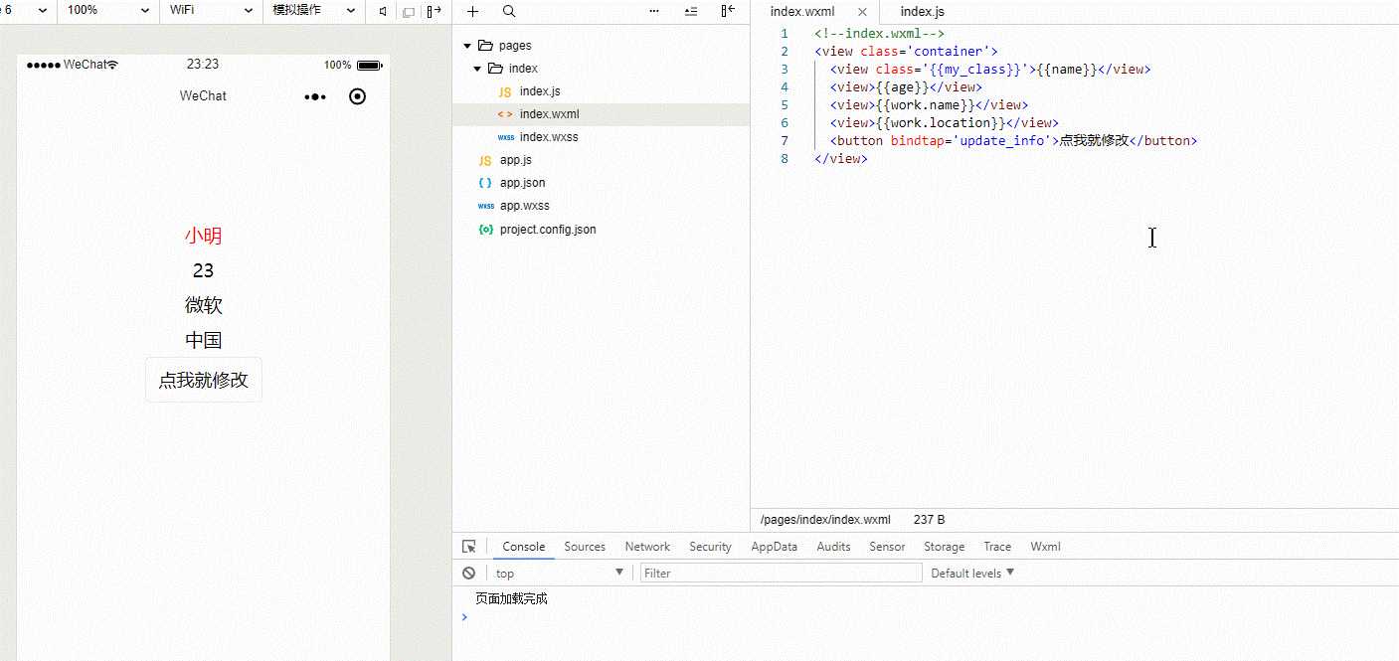This screenshot has width=1399, height=661.
Task: Open file search magnifier icon
Action: 509,11
